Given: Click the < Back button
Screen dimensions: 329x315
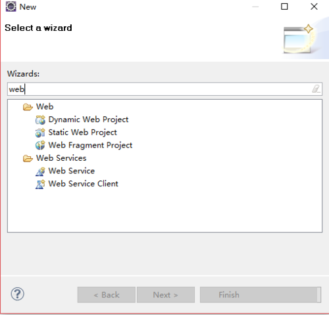Looking at the screenshot, I should [x=107, y=295].
